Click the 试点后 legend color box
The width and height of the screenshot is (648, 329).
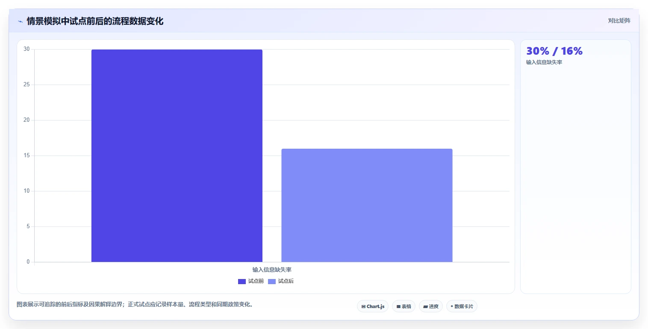[x=272, y=281]
